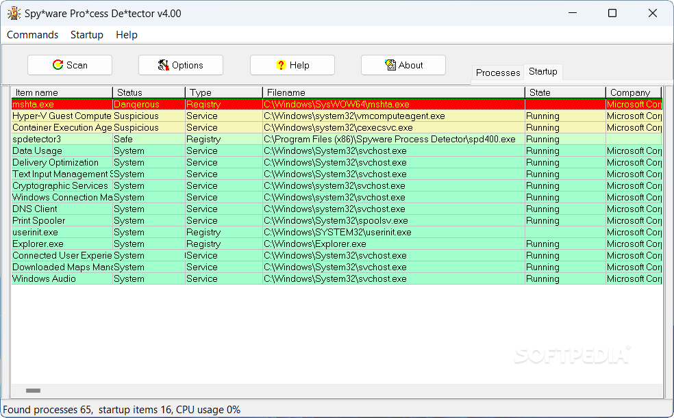Click the cexecsvc.exe filename cell
674x418 pixels.
point(394,127)
